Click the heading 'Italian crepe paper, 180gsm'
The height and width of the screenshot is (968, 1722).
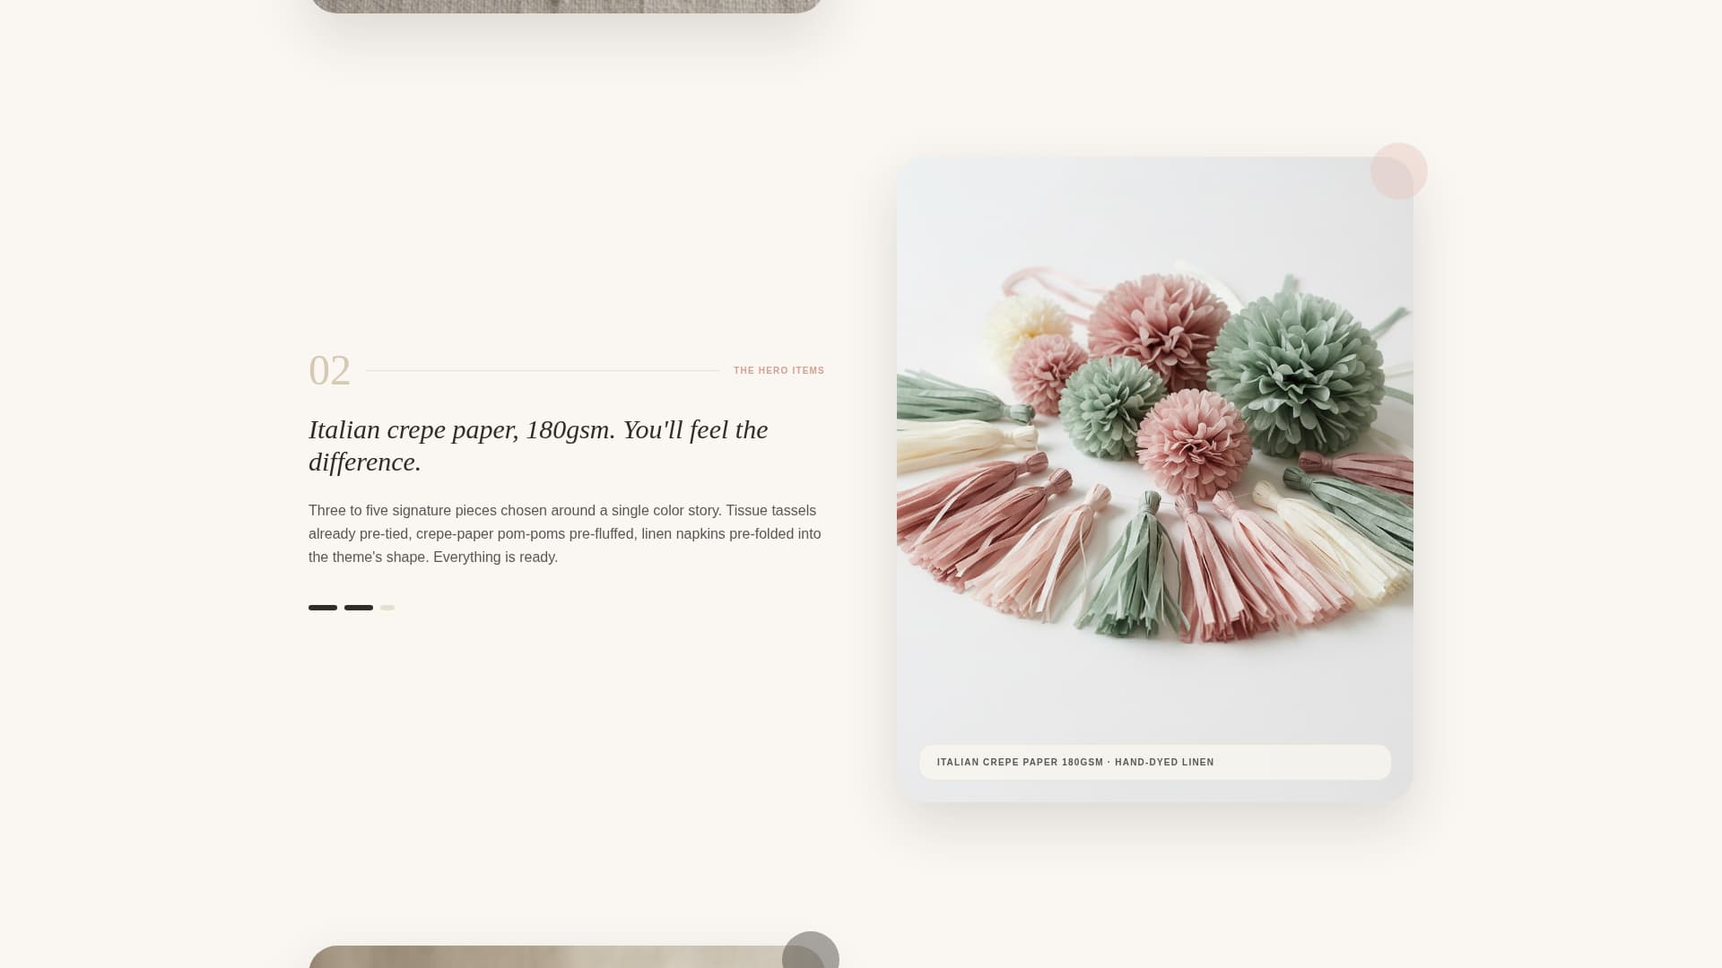click(x=538, y=445)
